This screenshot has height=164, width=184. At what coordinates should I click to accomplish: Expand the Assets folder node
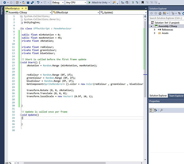[x=155, y=33]
